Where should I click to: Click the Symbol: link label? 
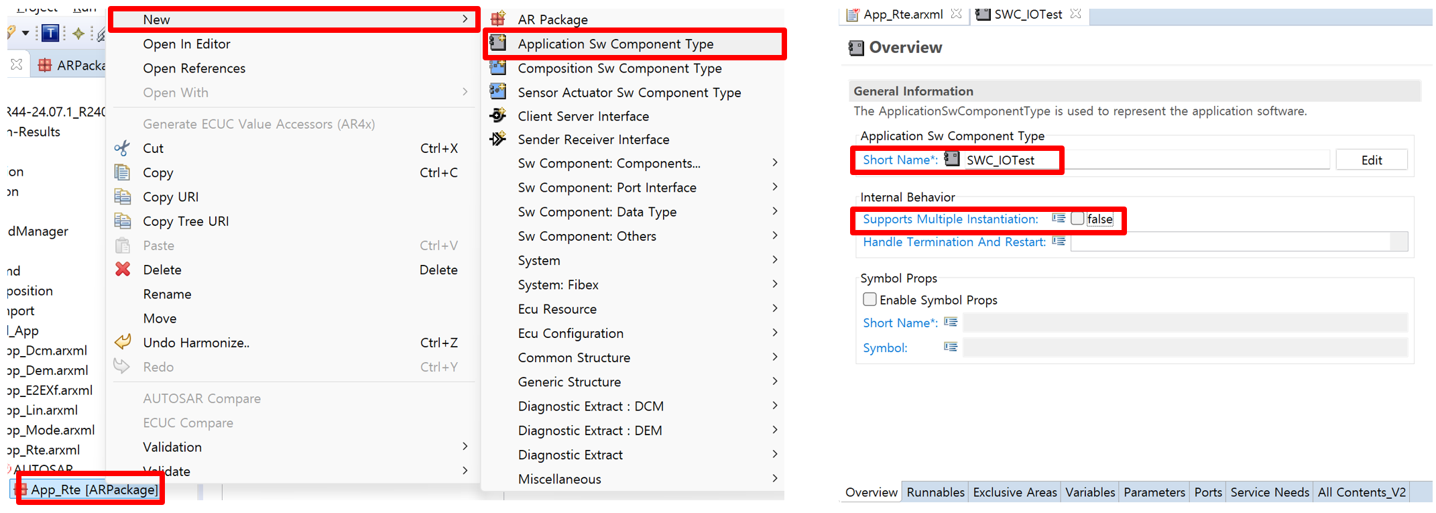885,347
